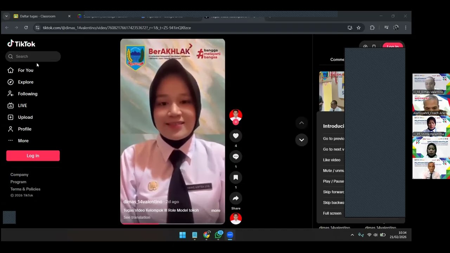The width and height of the screenshot is (450, 253).
Task: Show hidden system tray icons
Action: coord(352,235)
